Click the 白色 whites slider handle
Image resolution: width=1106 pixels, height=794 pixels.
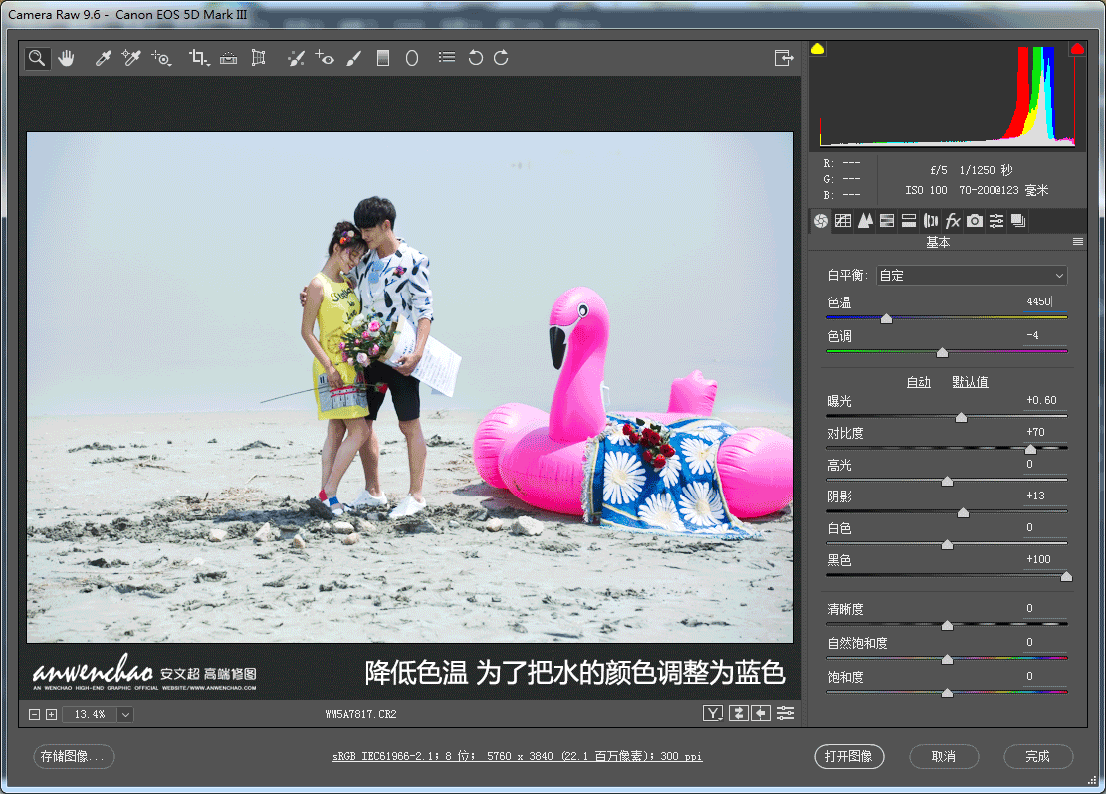pos(948,544)
